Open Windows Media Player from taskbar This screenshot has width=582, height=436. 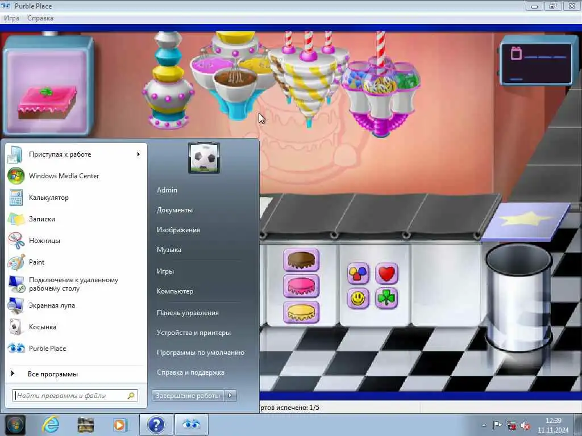pos(119,425)
